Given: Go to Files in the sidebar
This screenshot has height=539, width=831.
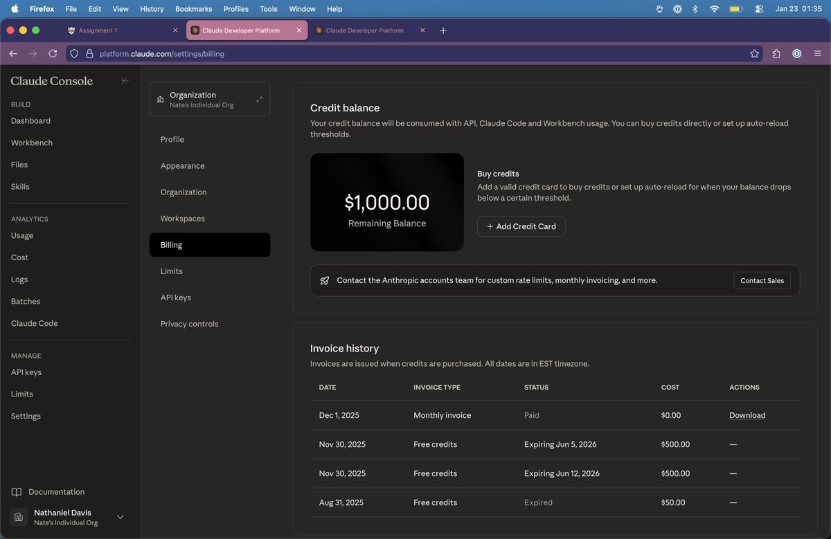Looking at the screenshot, I should [x=19, y=165].
